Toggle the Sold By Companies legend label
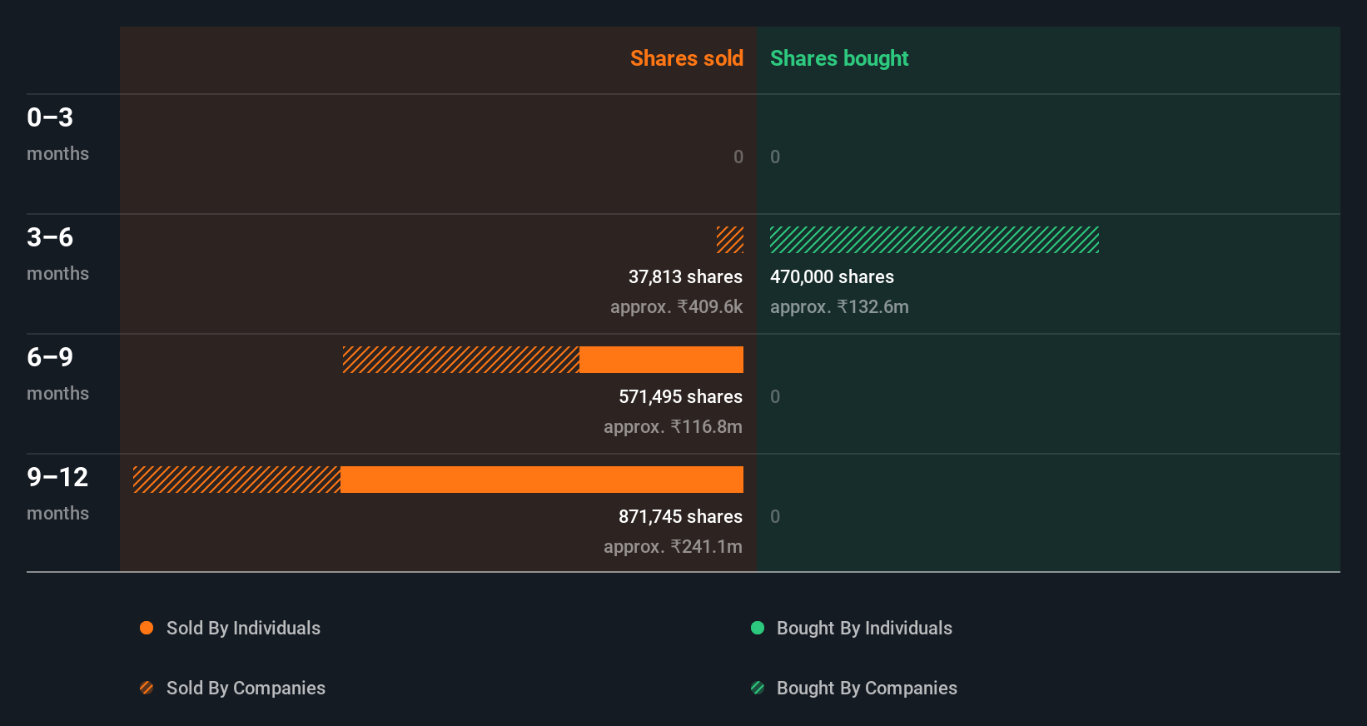 [x=246, y=688]
